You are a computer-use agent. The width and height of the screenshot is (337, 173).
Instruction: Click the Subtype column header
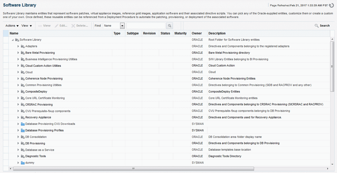(x=134, y=33)
